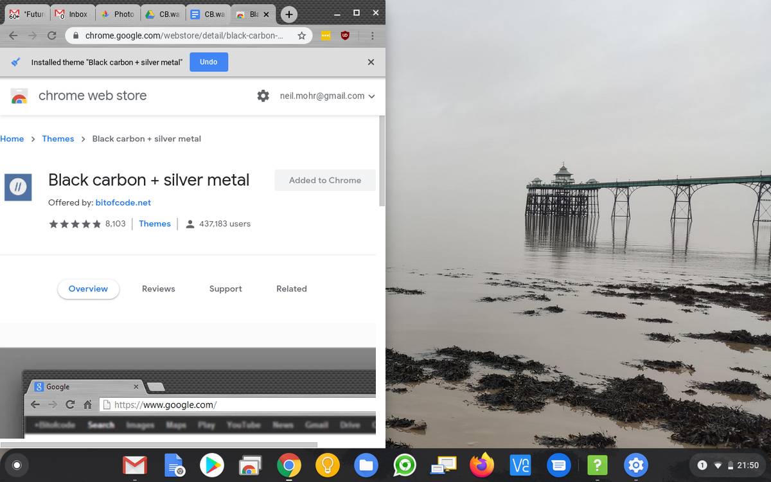Open the Chrome web store settings gear
Screen dimensions: 771x482
click(x=263, y=96)
